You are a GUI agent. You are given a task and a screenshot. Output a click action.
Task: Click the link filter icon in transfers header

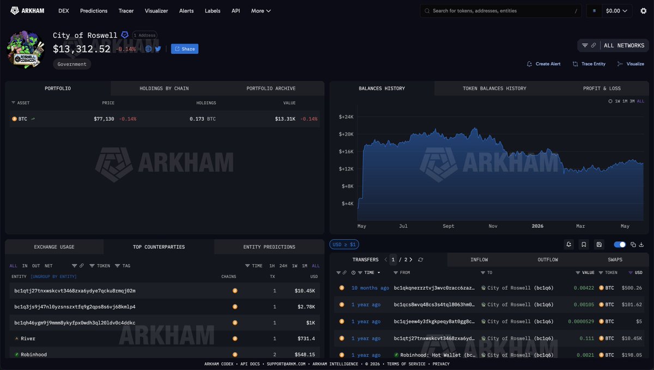344,272
